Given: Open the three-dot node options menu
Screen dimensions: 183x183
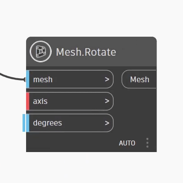Looking at the screenshot, I should 147,143.
